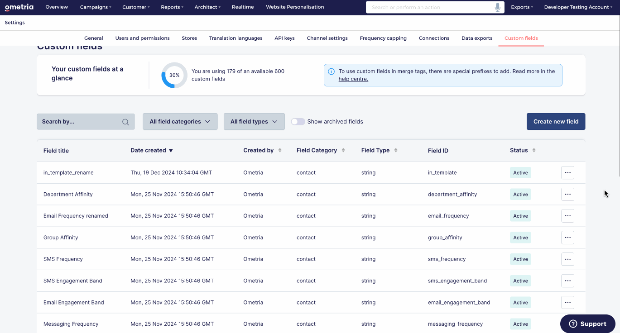Click the Department Affinity field title

(68, 195)
